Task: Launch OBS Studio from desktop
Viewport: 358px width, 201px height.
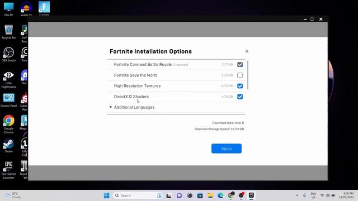Action: 9,54
